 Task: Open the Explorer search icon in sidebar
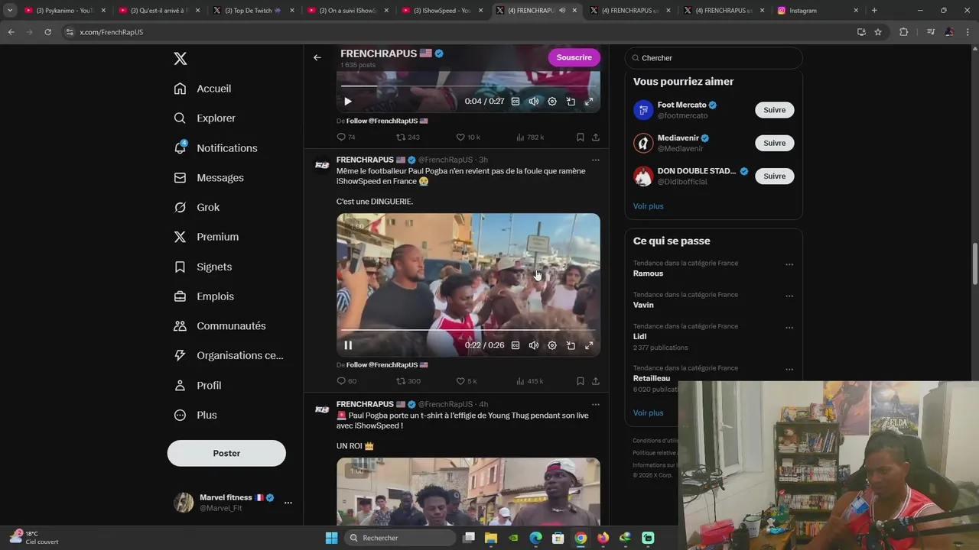pyautogui.click(x=180, y=118)
